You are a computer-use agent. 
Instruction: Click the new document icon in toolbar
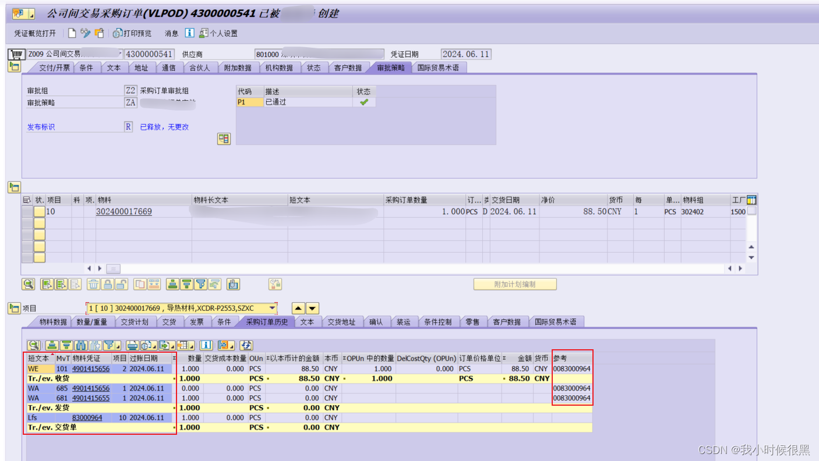pyautogui.click(x=72, y=33)
